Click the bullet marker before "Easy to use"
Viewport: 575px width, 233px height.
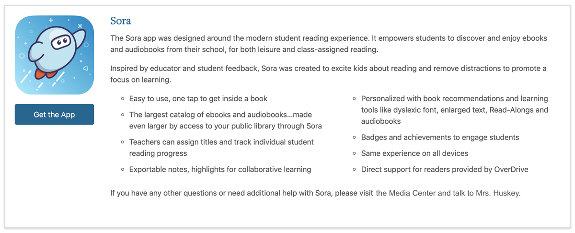tap(123, 99)
